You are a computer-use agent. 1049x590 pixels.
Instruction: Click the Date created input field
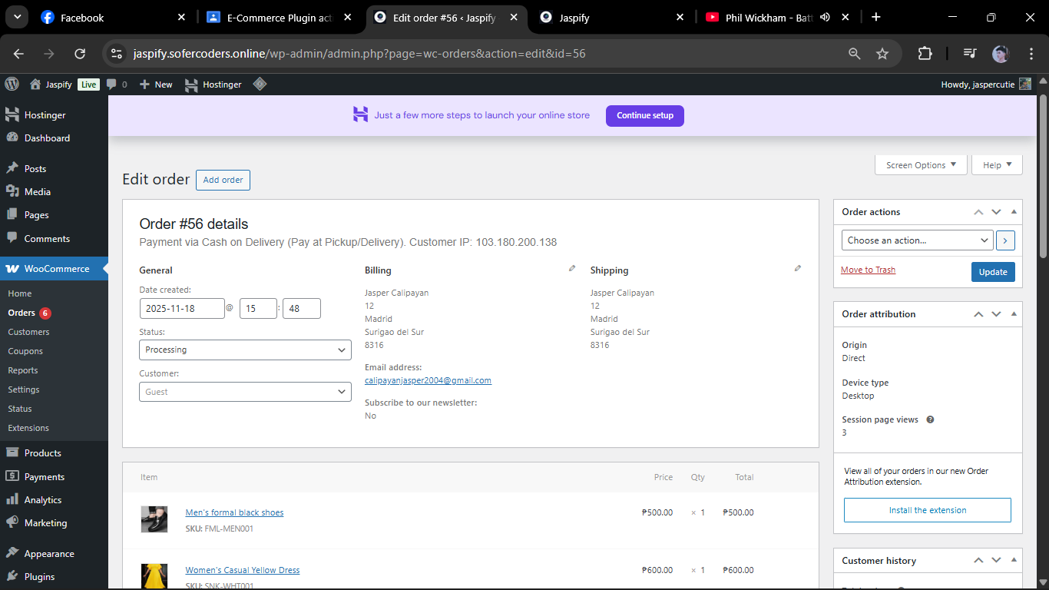coord(182,308)
